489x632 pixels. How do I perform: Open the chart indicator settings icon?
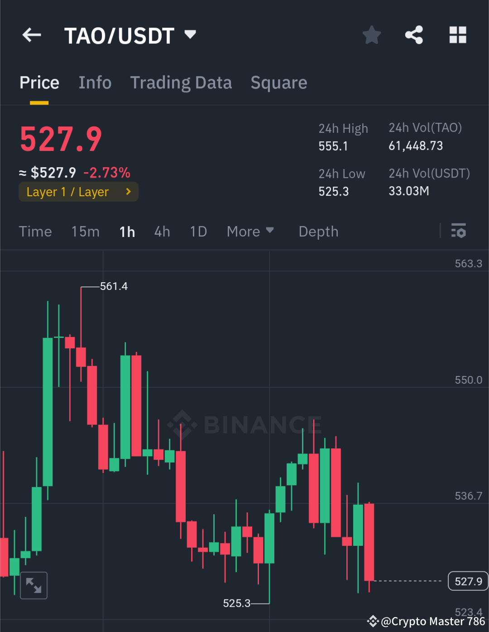pos(459,231)
